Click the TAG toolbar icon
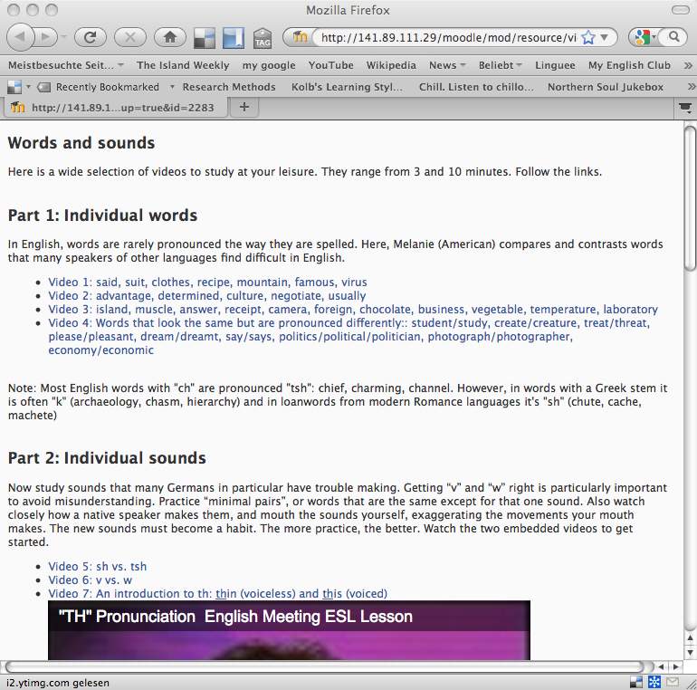The image size is (697, 690). [263, 38]
